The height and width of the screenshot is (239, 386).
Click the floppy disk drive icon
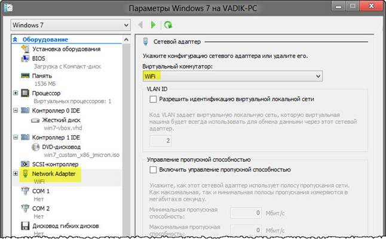click(x=25, y=226)
